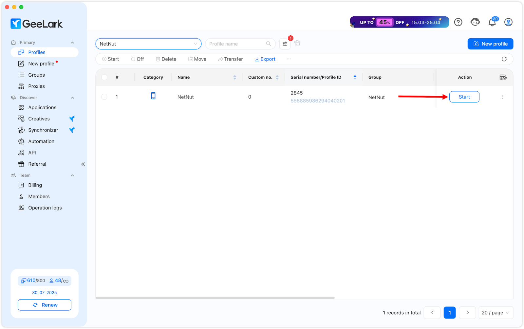Click profile ID 558885986294040201 link
The width and height of the screenshot is (524, 329).
point(318,101)
